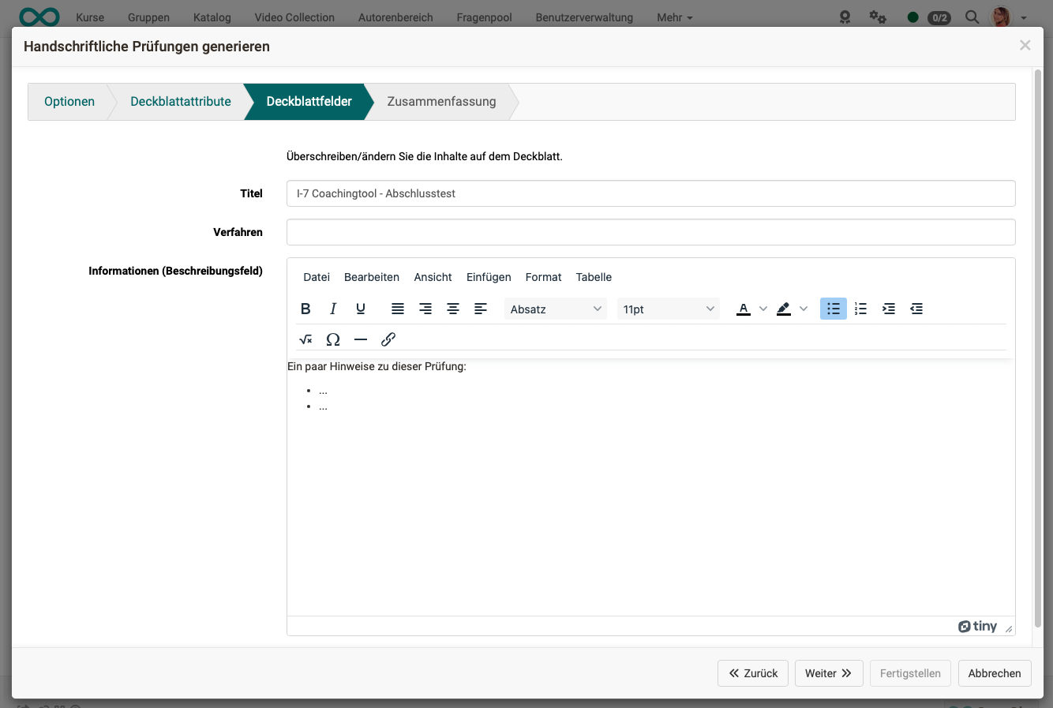This screenshot has width=1053, height=708.
Task: Insert a math formula with the square root icon
Action: (305, 339)
